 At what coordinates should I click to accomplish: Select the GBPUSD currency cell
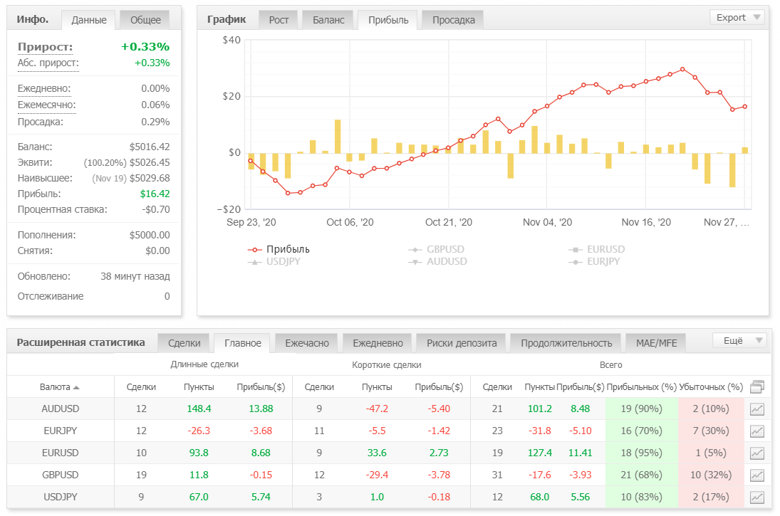point(60,475)
